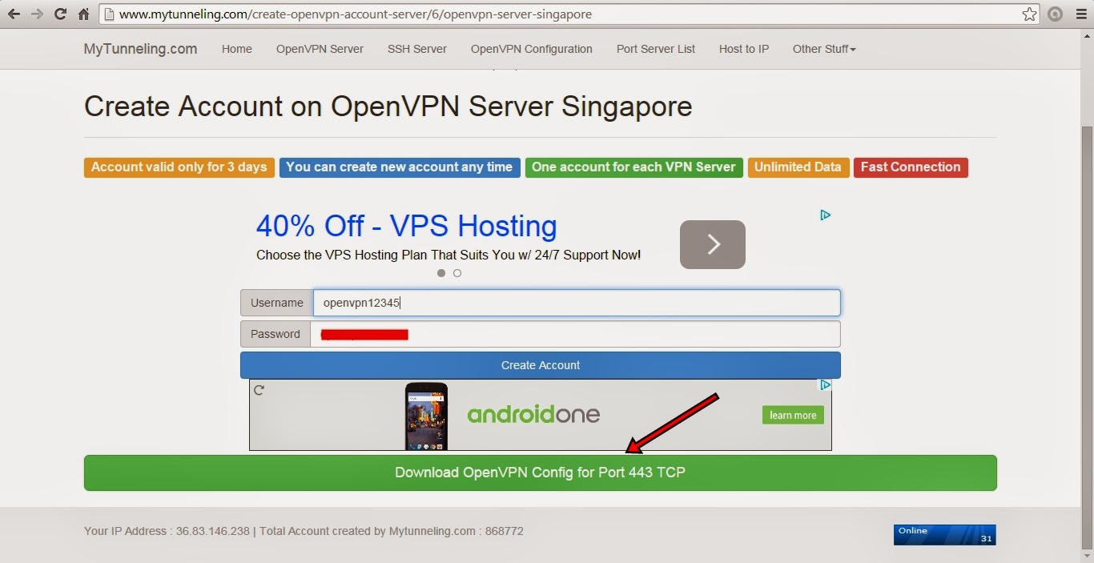Open the OpenVPN Configuration nav item
The width and height of the screenshot is (1094, 563).
pyautogui.click(x=532, y=49)
